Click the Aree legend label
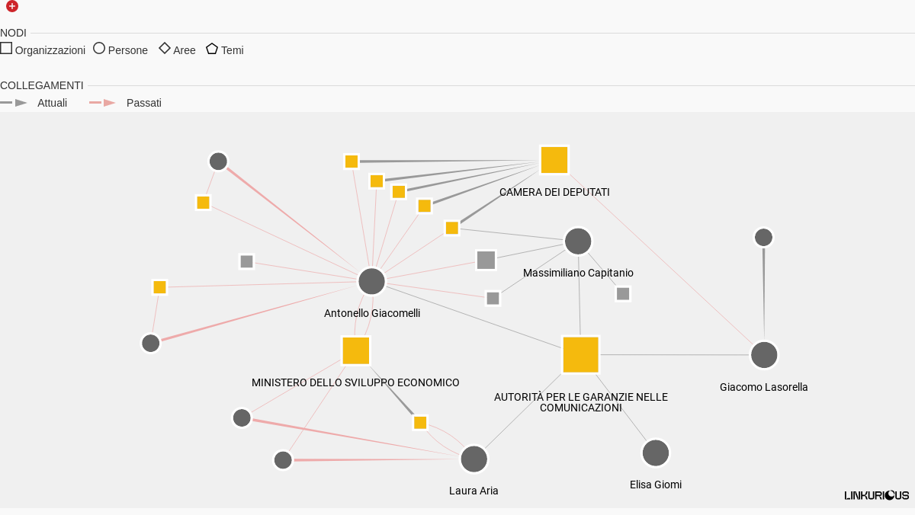Screen dimensions: 915x515 click(x=185, y=50)
